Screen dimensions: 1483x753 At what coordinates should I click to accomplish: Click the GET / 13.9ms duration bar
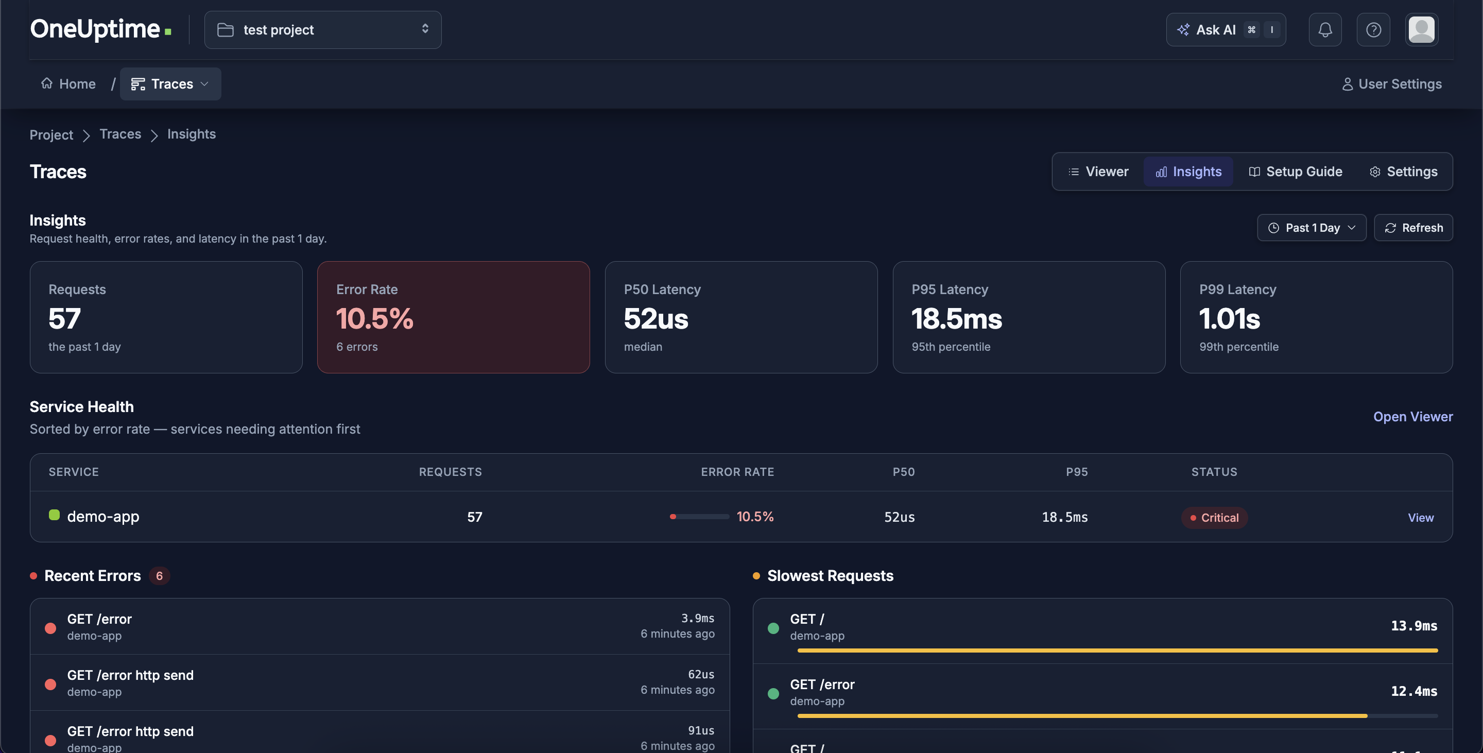(1117, 651)
